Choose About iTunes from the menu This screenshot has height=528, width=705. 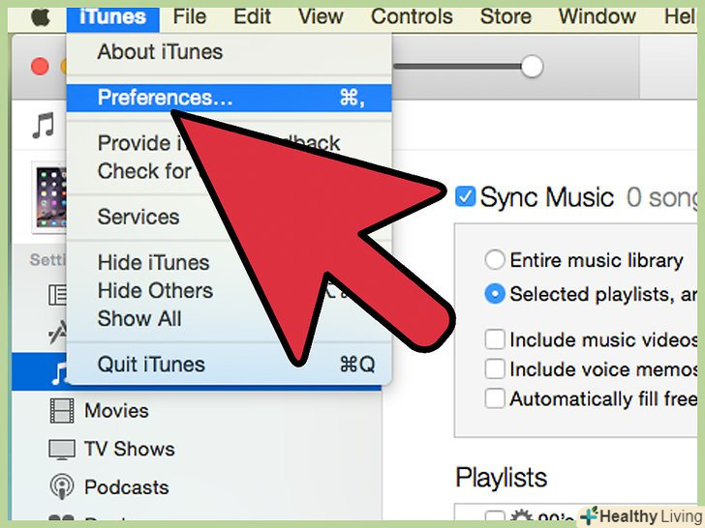229,52
